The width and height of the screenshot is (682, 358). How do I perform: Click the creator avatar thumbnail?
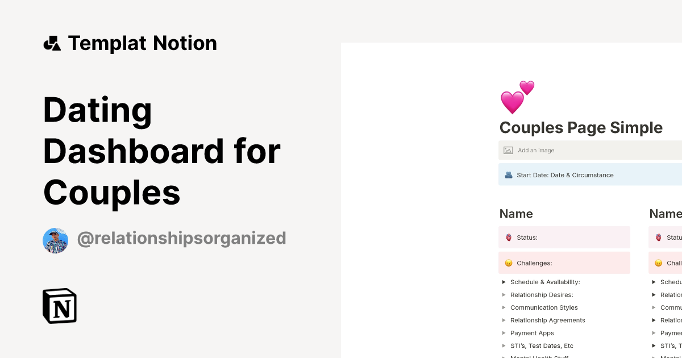55,240
